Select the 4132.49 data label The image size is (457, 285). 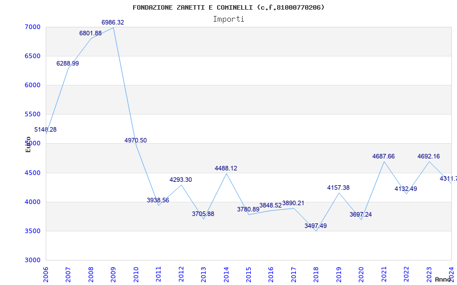(406, 189)
